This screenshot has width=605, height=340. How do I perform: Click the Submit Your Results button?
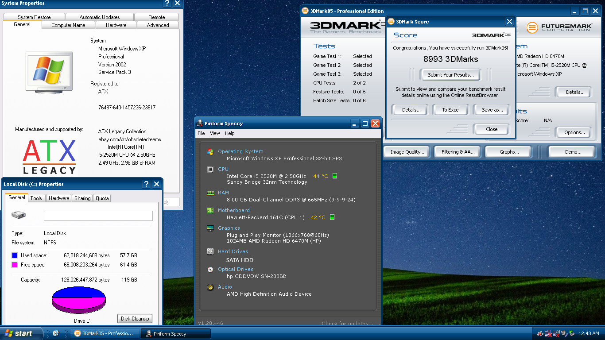click(x=450, y=75)
